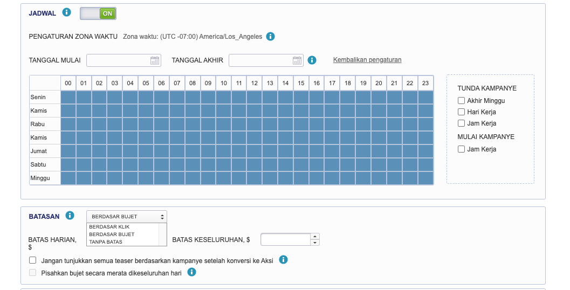The image size is (570, 290).
Task: Open the calendar picker for TANGGAL AKHIR
Action: [x=297, y=60]
